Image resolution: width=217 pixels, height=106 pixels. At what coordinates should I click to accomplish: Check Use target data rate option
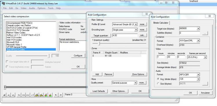tap(7, 62)
